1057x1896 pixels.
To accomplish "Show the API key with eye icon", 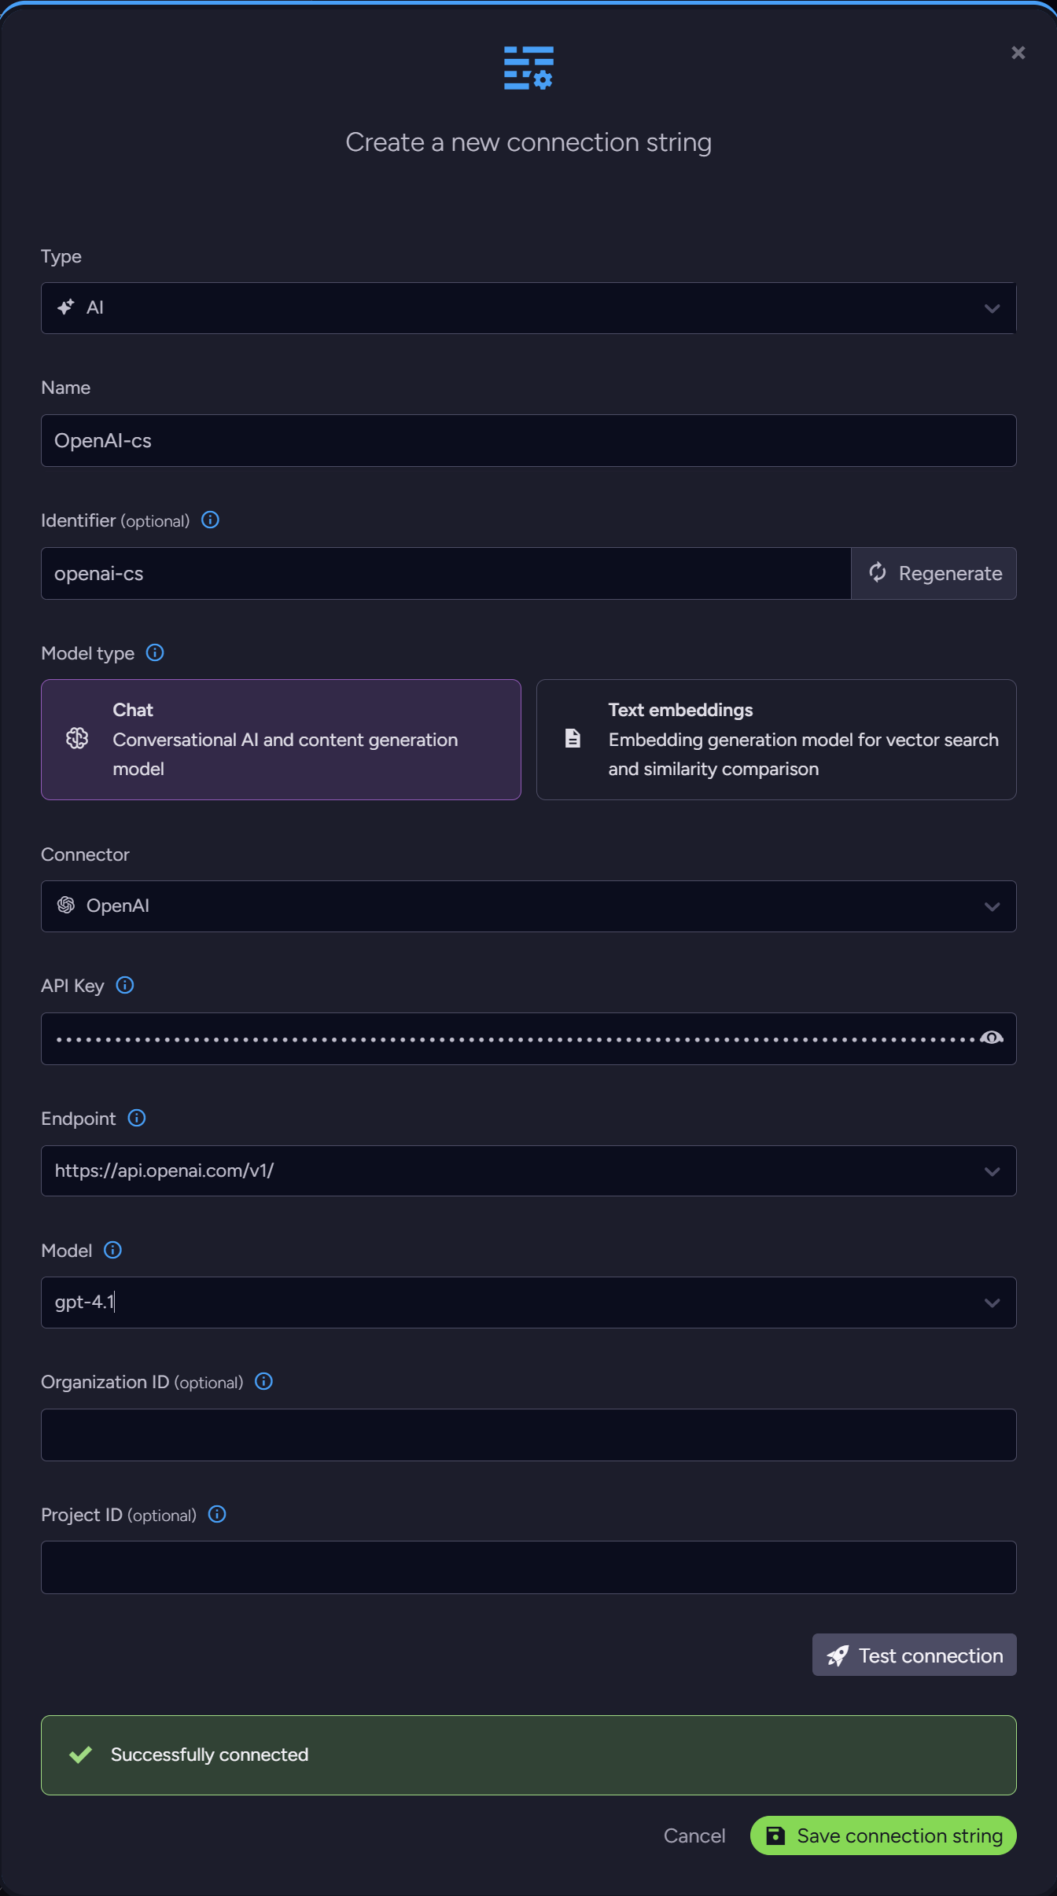I will (991, 1038).
